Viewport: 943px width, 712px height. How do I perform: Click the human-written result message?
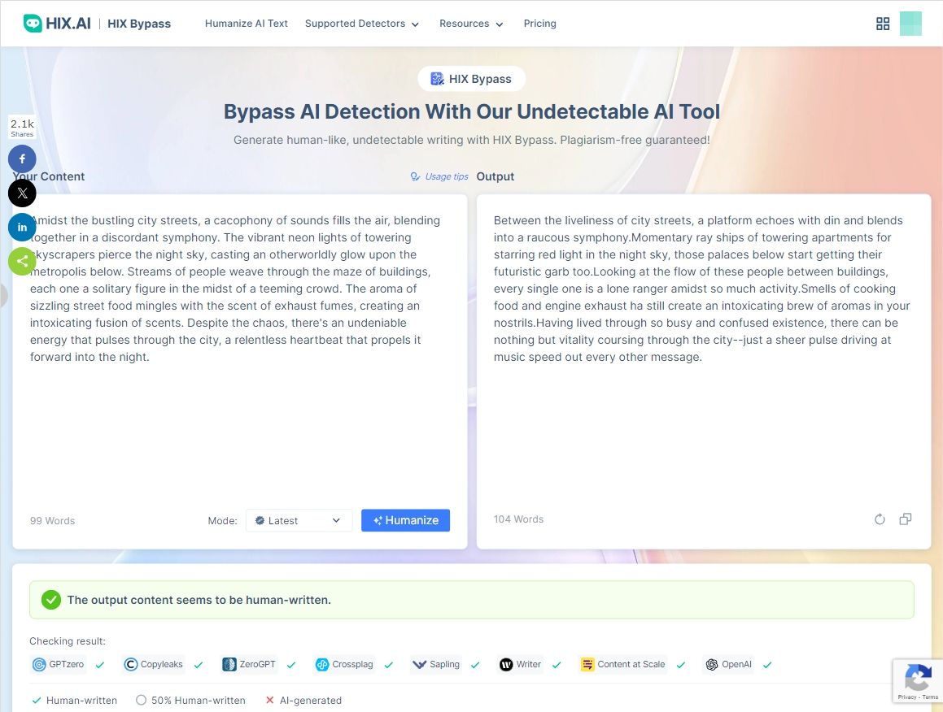[x=199, y=600]
